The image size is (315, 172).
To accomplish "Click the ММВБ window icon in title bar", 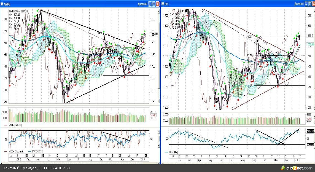I will (2, 4).
